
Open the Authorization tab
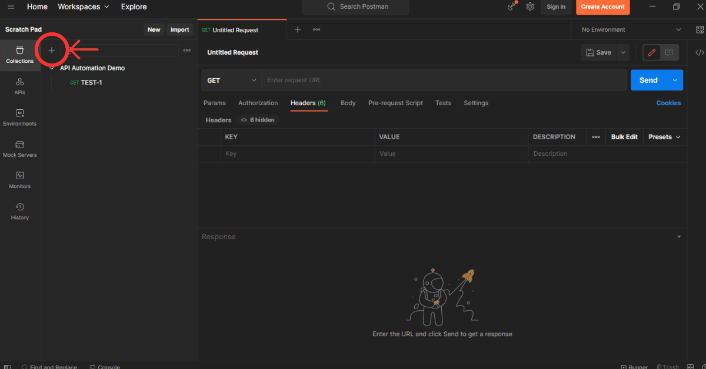(258, 103)
